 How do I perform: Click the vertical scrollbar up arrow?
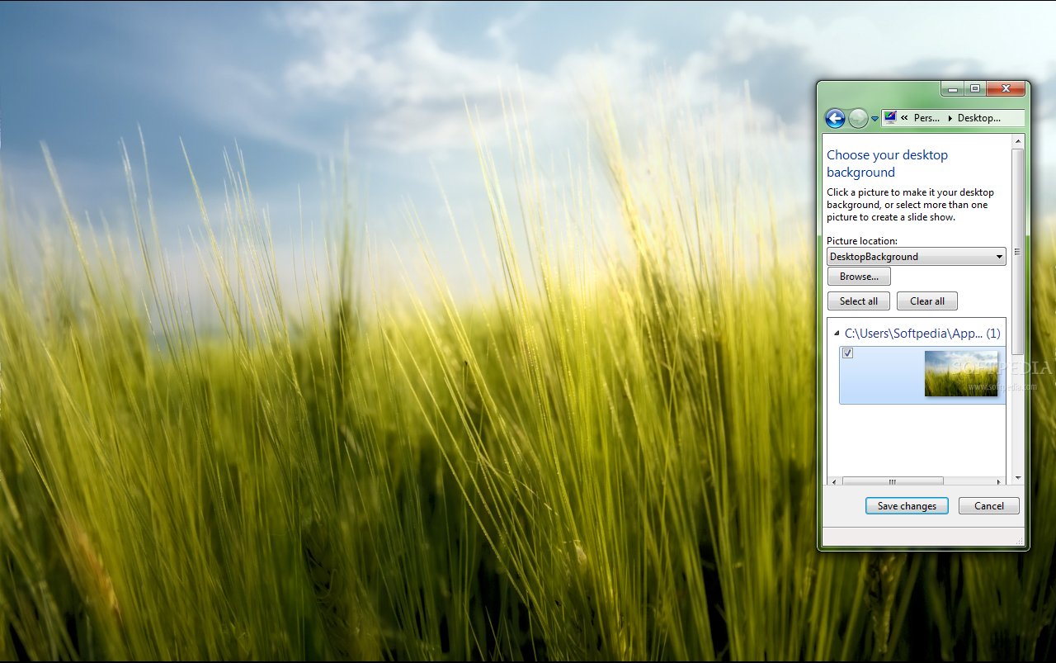(1018, 141)
